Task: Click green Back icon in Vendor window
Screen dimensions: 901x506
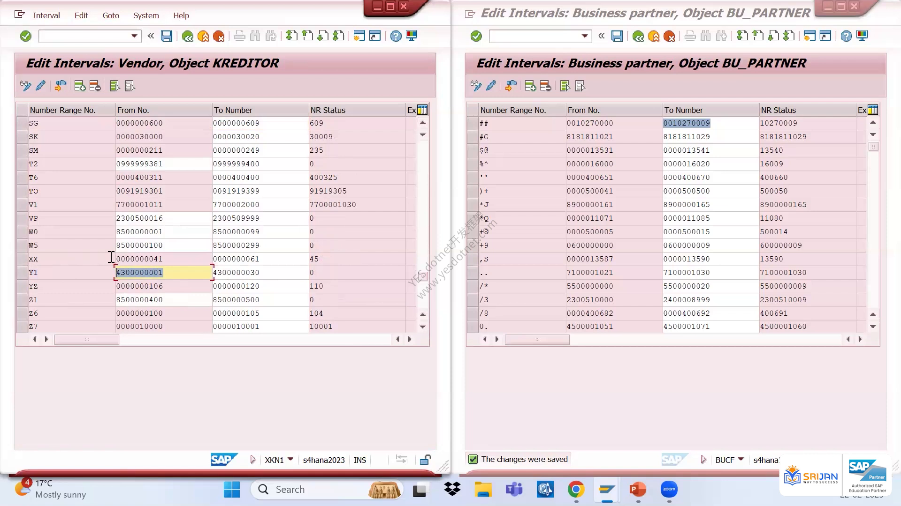Action: (x=188, y=36)
